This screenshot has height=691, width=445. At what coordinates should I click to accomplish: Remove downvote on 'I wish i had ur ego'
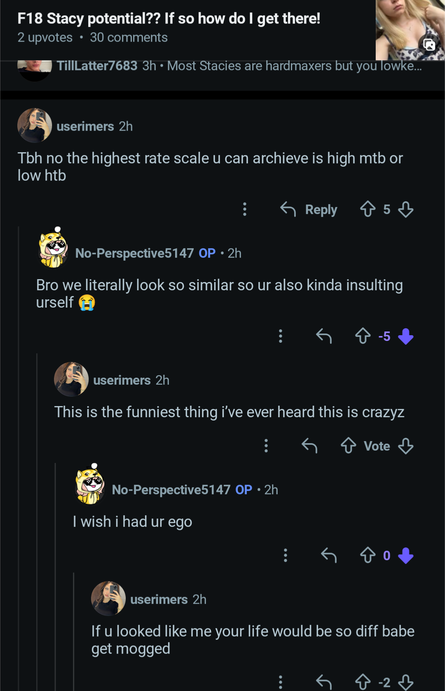(x=406, y=555)
